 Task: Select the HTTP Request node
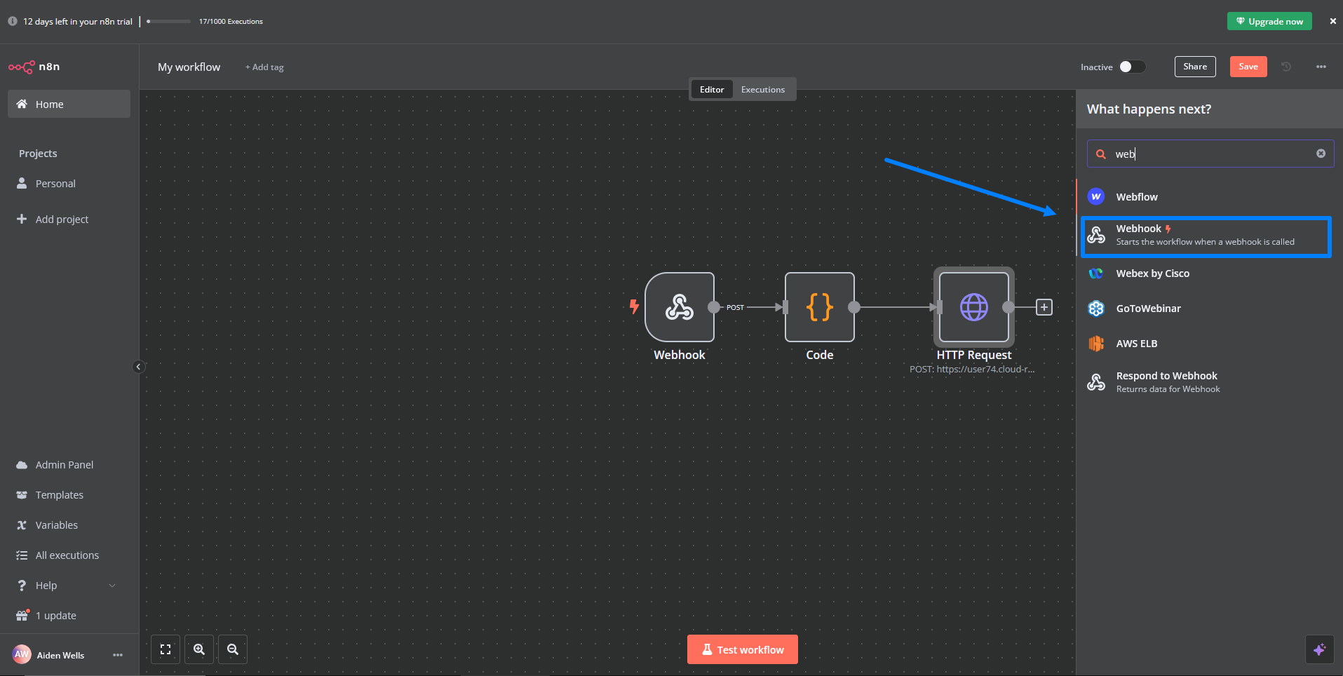(974, 307)
